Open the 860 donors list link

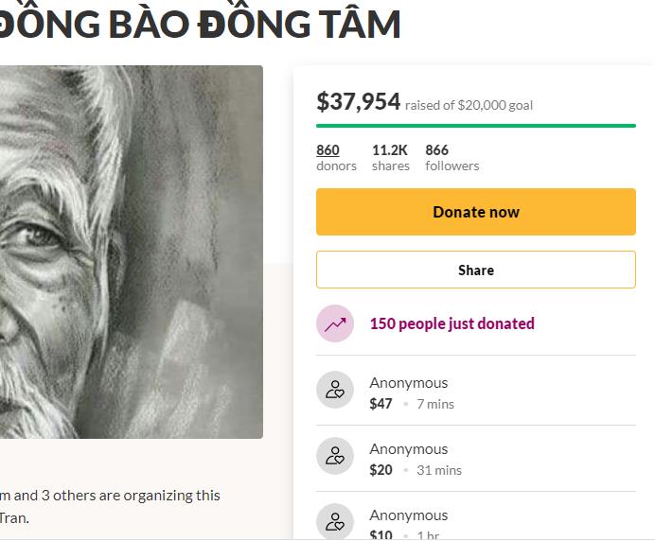point(327,150)
